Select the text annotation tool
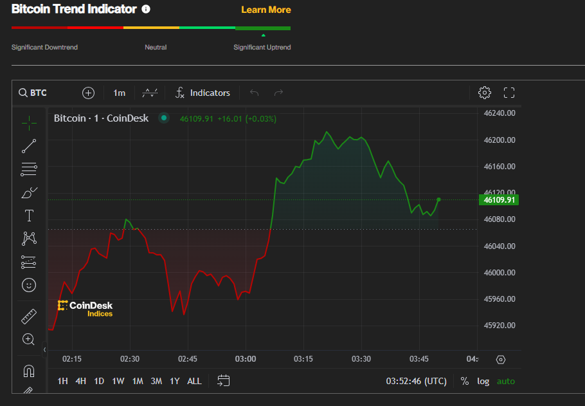 (x=29, y=215)
